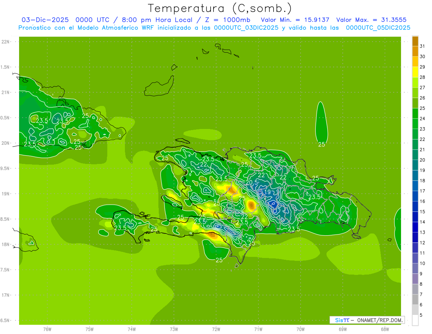
Task: Click the "24" value on the color scale
Action: coord(423,119)
